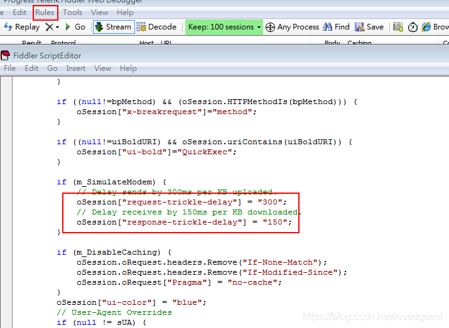Click the Replay toolbar button
The height and width of the screenshot is (328, 449).
point(22,27)
